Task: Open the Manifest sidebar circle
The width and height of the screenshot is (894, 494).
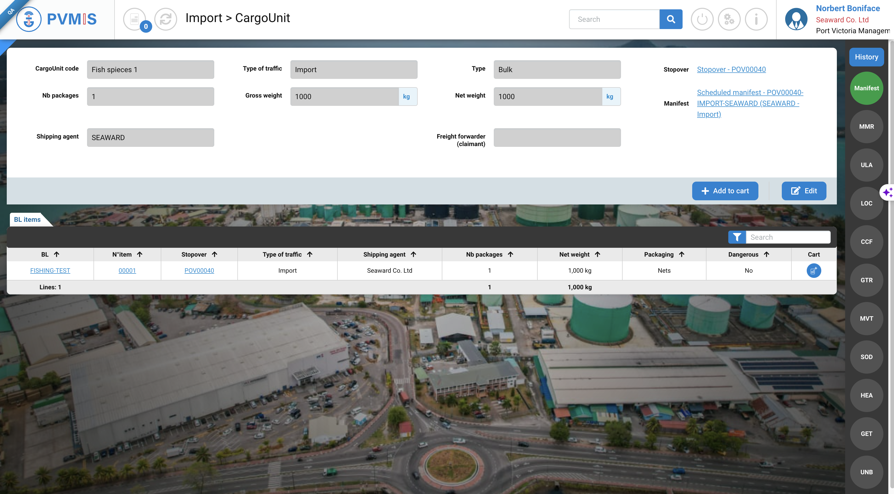Action: [866, 88]
